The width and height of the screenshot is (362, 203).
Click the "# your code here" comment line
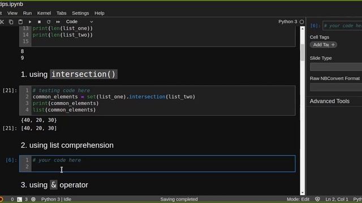[57, 160]
